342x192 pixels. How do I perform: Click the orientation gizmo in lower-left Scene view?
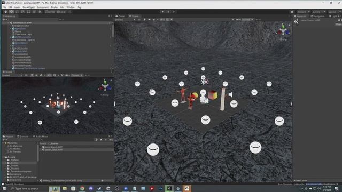[105, 85]
